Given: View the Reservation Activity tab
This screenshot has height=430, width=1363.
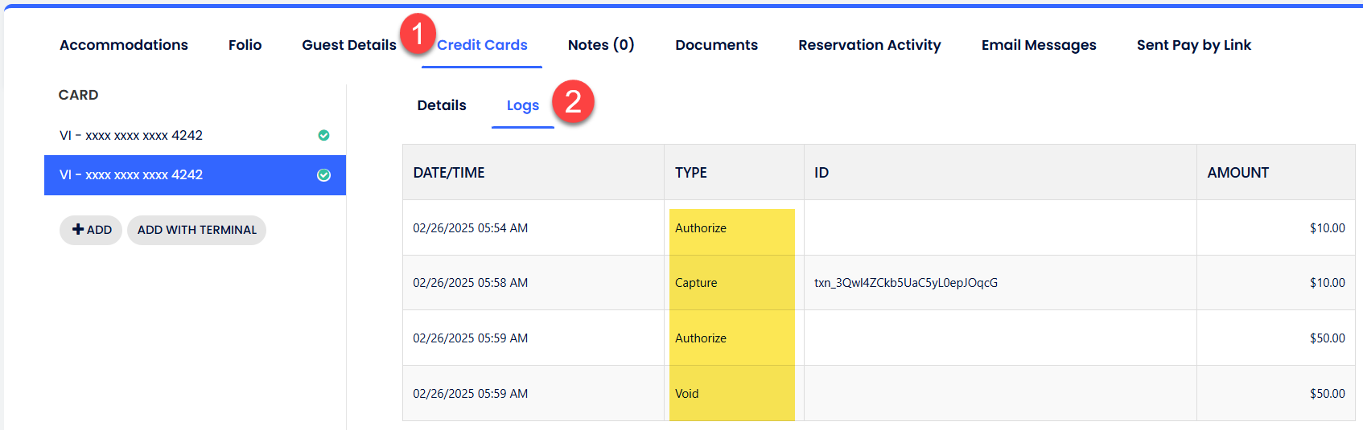Looking at the screenshot, I should 869,45.
